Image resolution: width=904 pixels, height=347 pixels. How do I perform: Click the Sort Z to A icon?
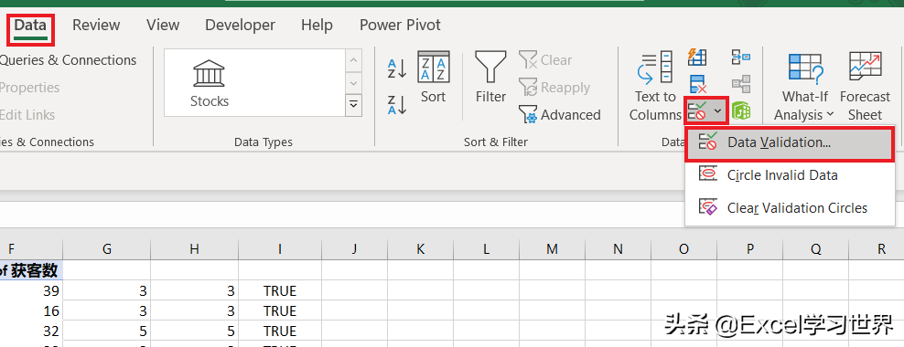click(397, 105)
